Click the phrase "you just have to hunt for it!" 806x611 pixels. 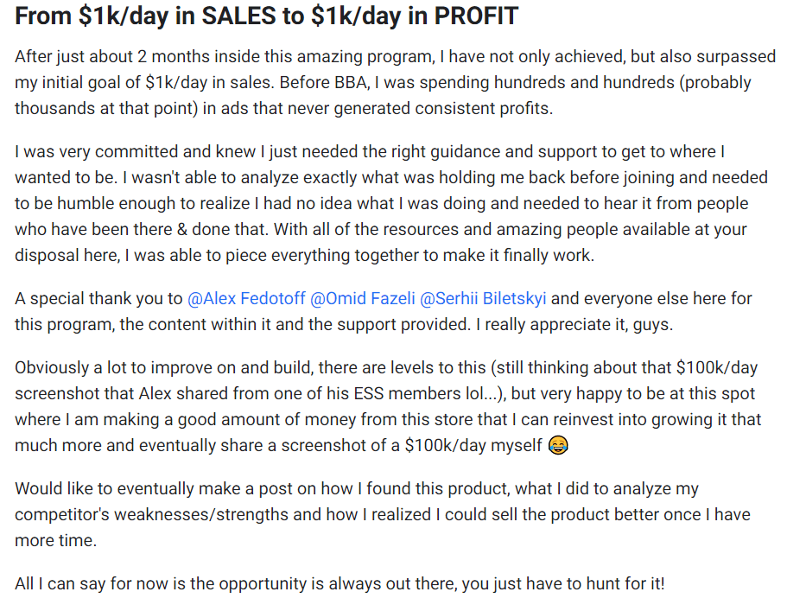563,583
